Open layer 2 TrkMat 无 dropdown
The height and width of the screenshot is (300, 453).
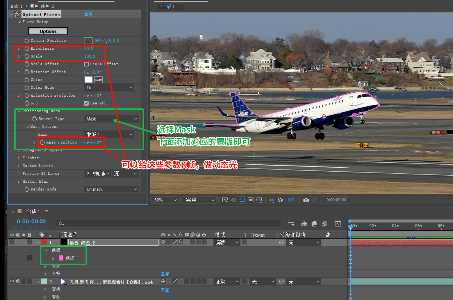pos(262,282)
